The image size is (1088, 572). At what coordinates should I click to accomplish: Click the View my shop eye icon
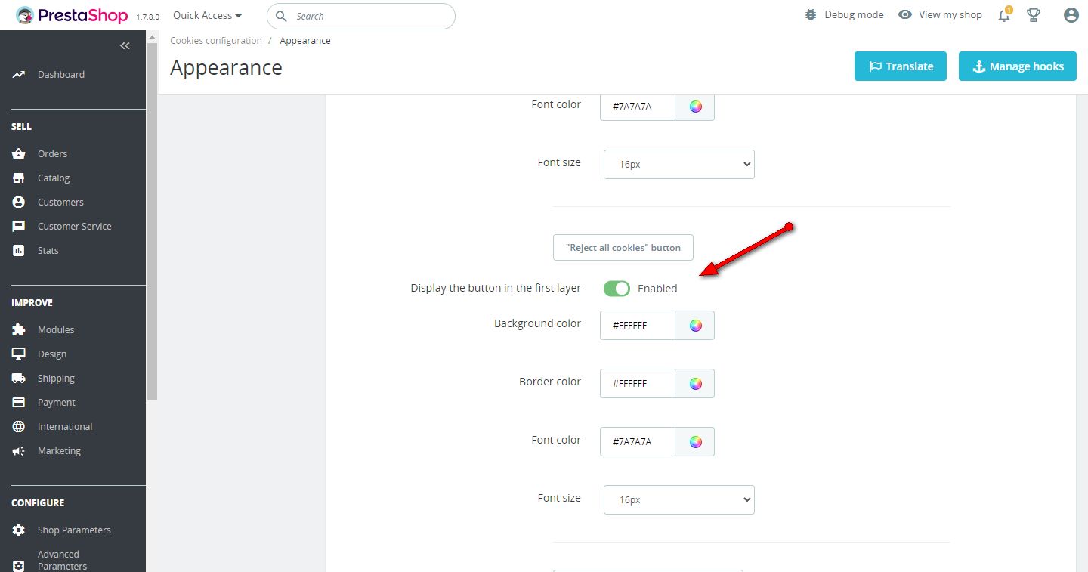[905, 15]
